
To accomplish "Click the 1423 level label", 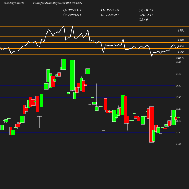I will (181, 40).
